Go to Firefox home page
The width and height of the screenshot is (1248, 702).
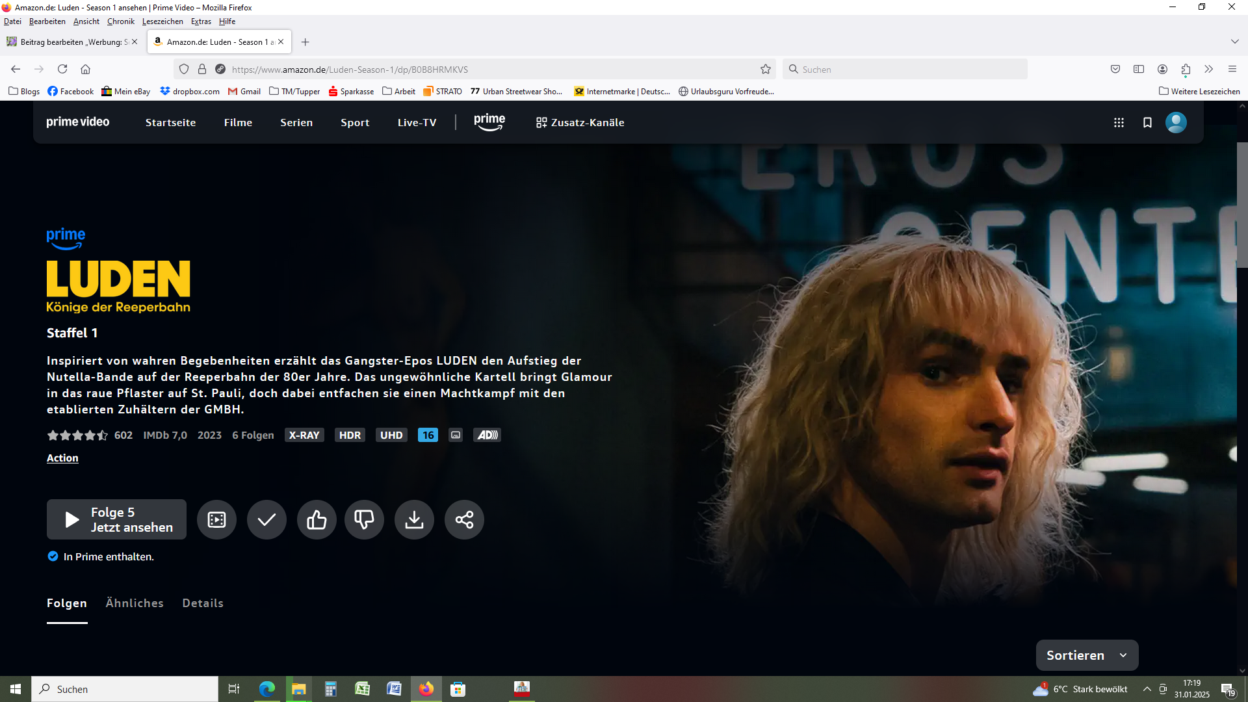85,69
